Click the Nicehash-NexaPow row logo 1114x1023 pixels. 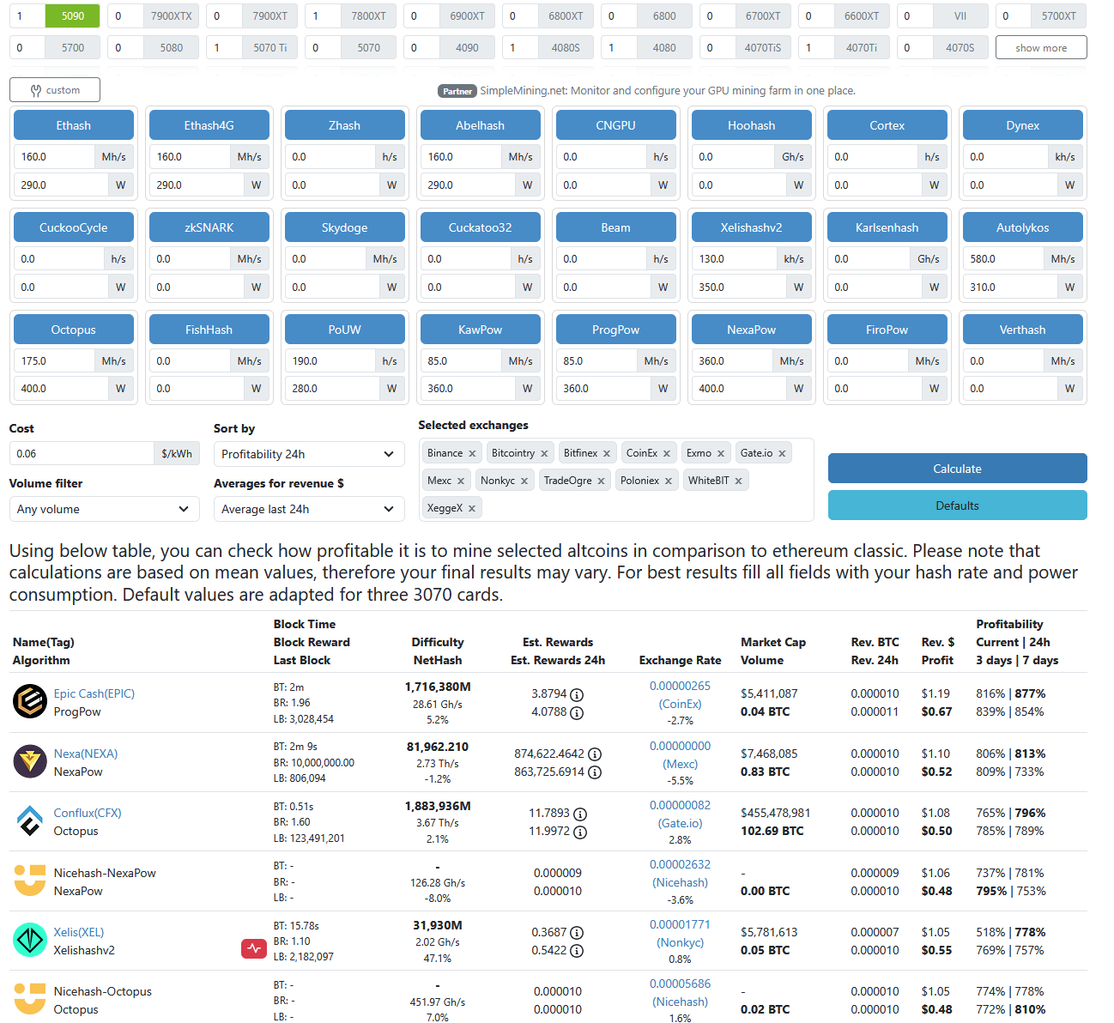[x=30, y=881]
